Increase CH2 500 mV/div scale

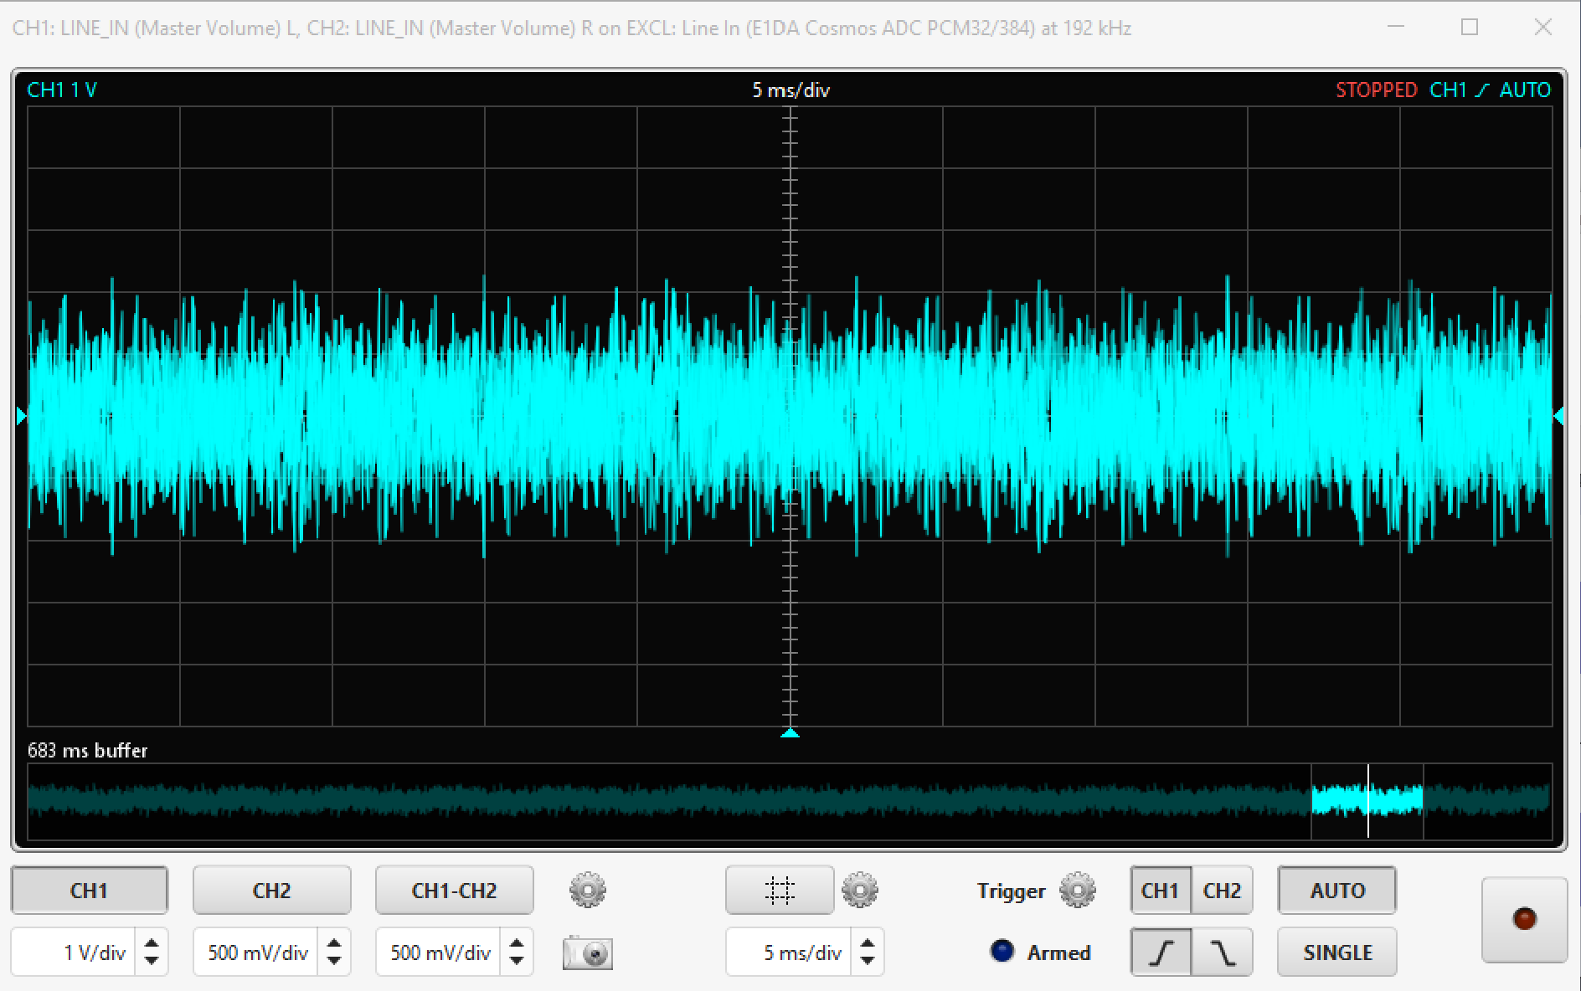click(334, 943)
